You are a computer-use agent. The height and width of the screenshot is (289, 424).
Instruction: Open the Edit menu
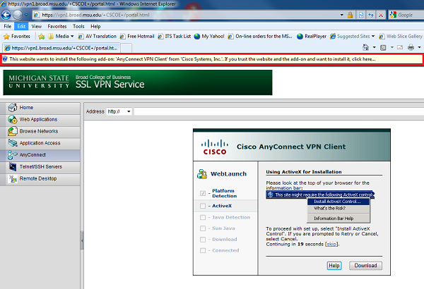[21, 26]
